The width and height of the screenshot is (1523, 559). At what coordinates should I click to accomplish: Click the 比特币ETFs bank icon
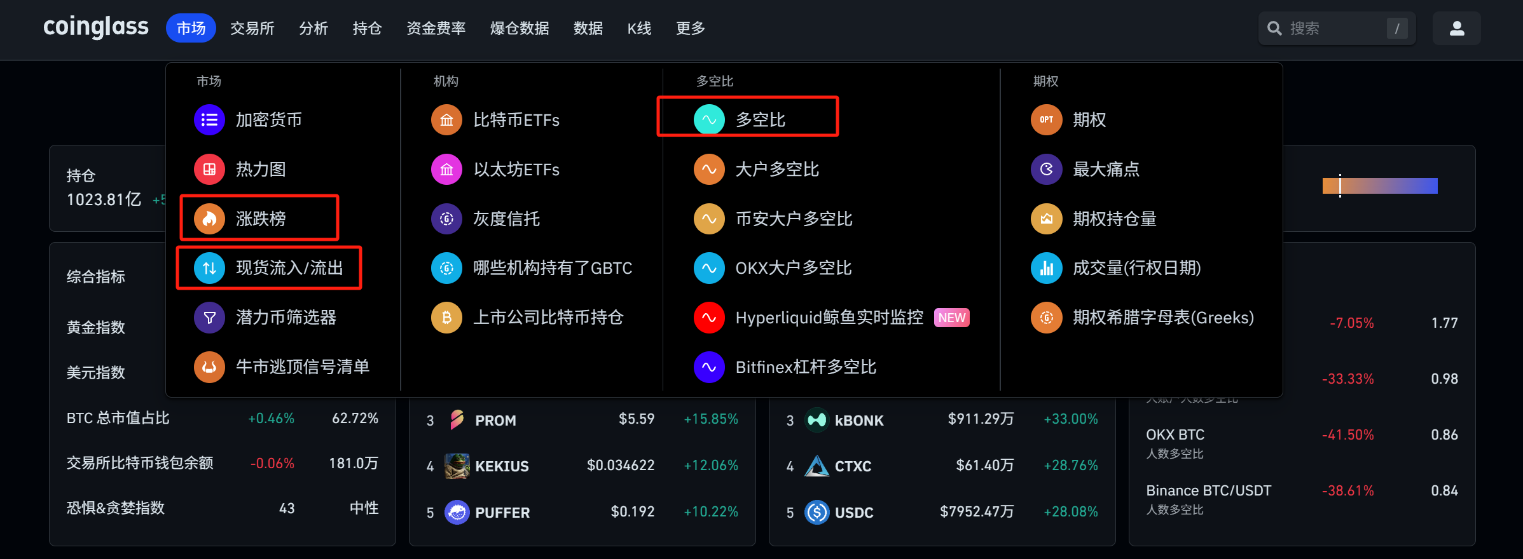(446, 119)
